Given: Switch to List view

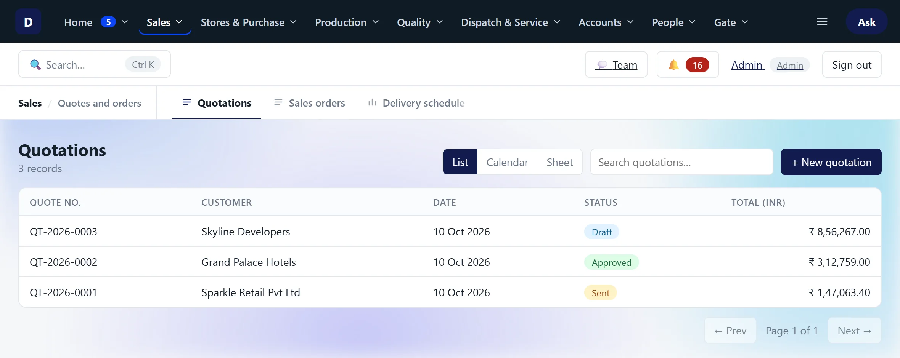Looking at the screenshot, I should click(460, 162).
